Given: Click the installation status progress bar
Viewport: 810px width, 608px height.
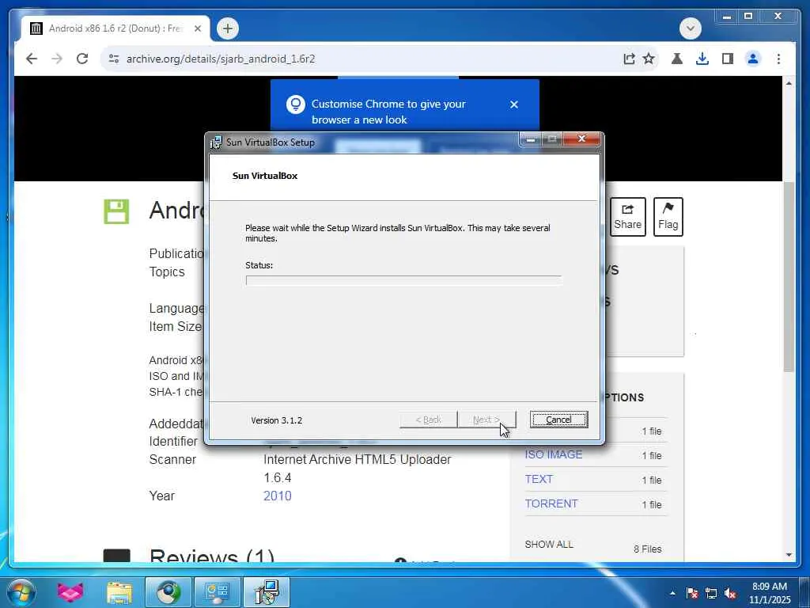Looking at the screenshot, I should pos(403,280).
